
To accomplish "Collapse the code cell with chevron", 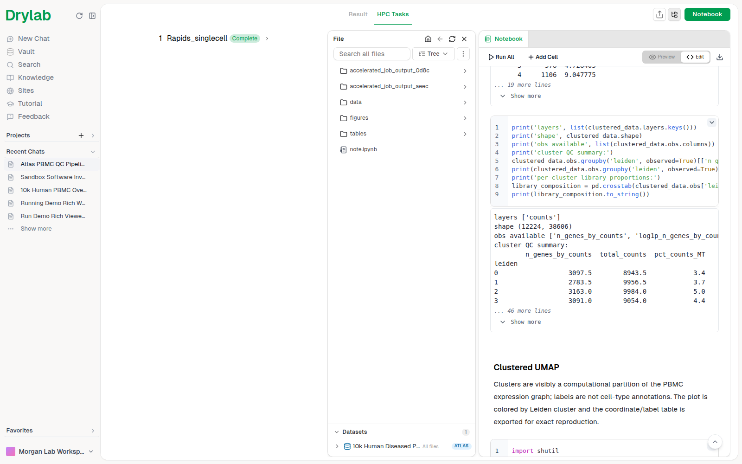I will (x=712, y=122).
